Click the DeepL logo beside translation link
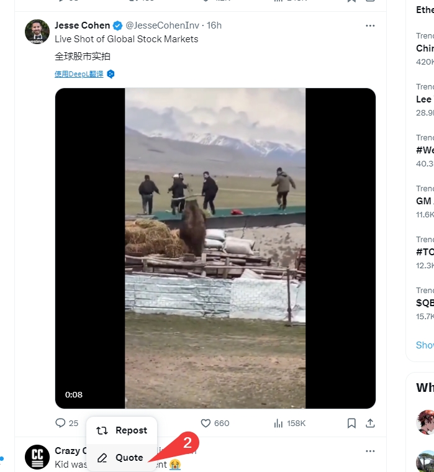Image resolution: width=434 pixels, height=472 pixels. (x=111, y=74)
